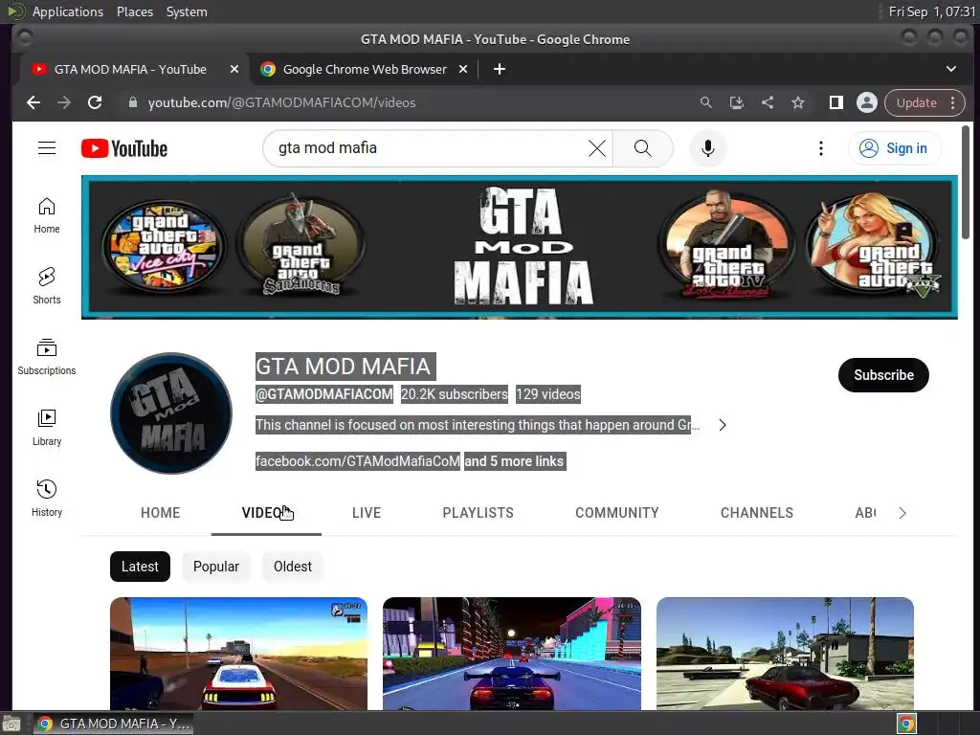Open the Chrome Update menu button

925,102
